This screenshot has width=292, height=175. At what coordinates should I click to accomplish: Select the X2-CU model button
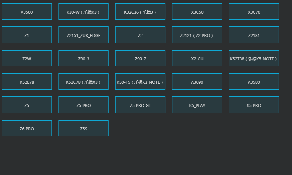click(x=197, y=58)
